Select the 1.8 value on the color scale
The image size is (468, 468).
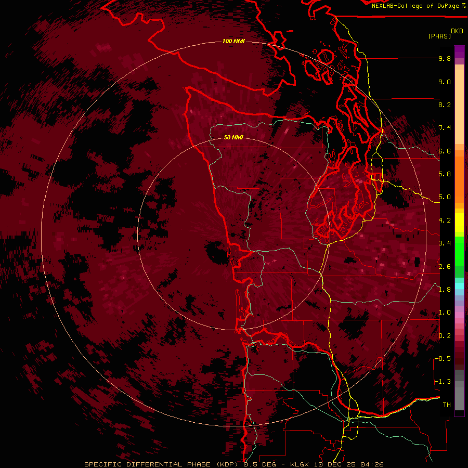click(445, 290)
